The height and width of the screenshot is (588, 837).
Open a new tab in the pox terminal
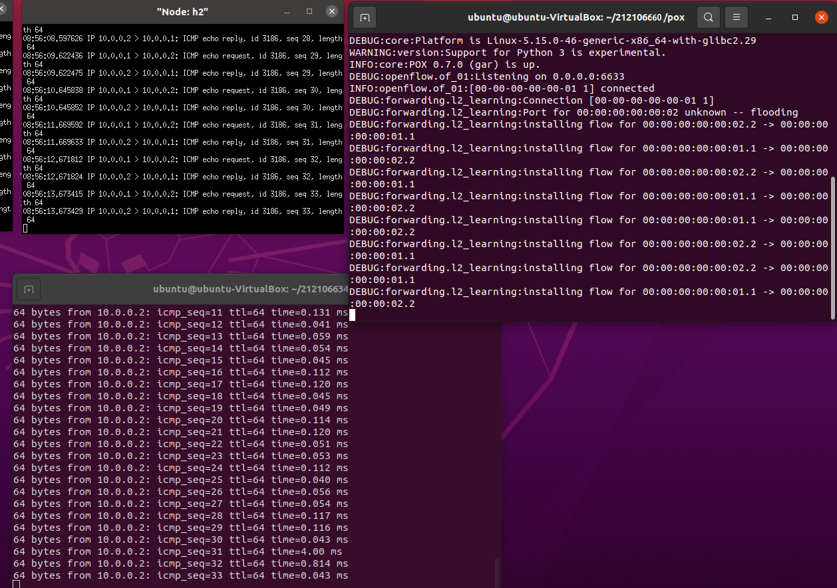(x=365, y=17)
